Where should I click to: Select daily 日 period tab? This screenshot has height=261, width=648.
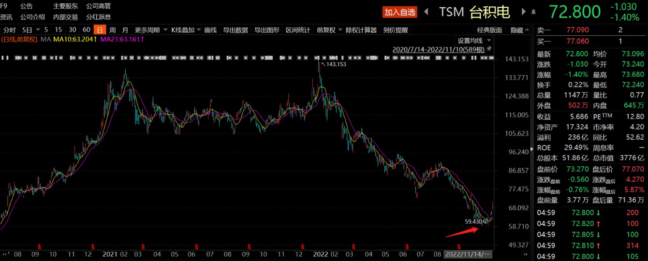point(100,30)
